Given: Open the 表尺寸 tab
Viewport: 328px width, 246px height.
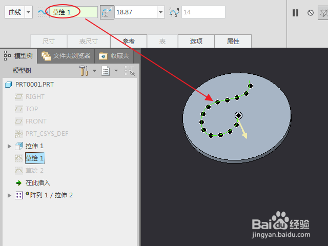Looking at the screenshot, I should tap(89, 41).
